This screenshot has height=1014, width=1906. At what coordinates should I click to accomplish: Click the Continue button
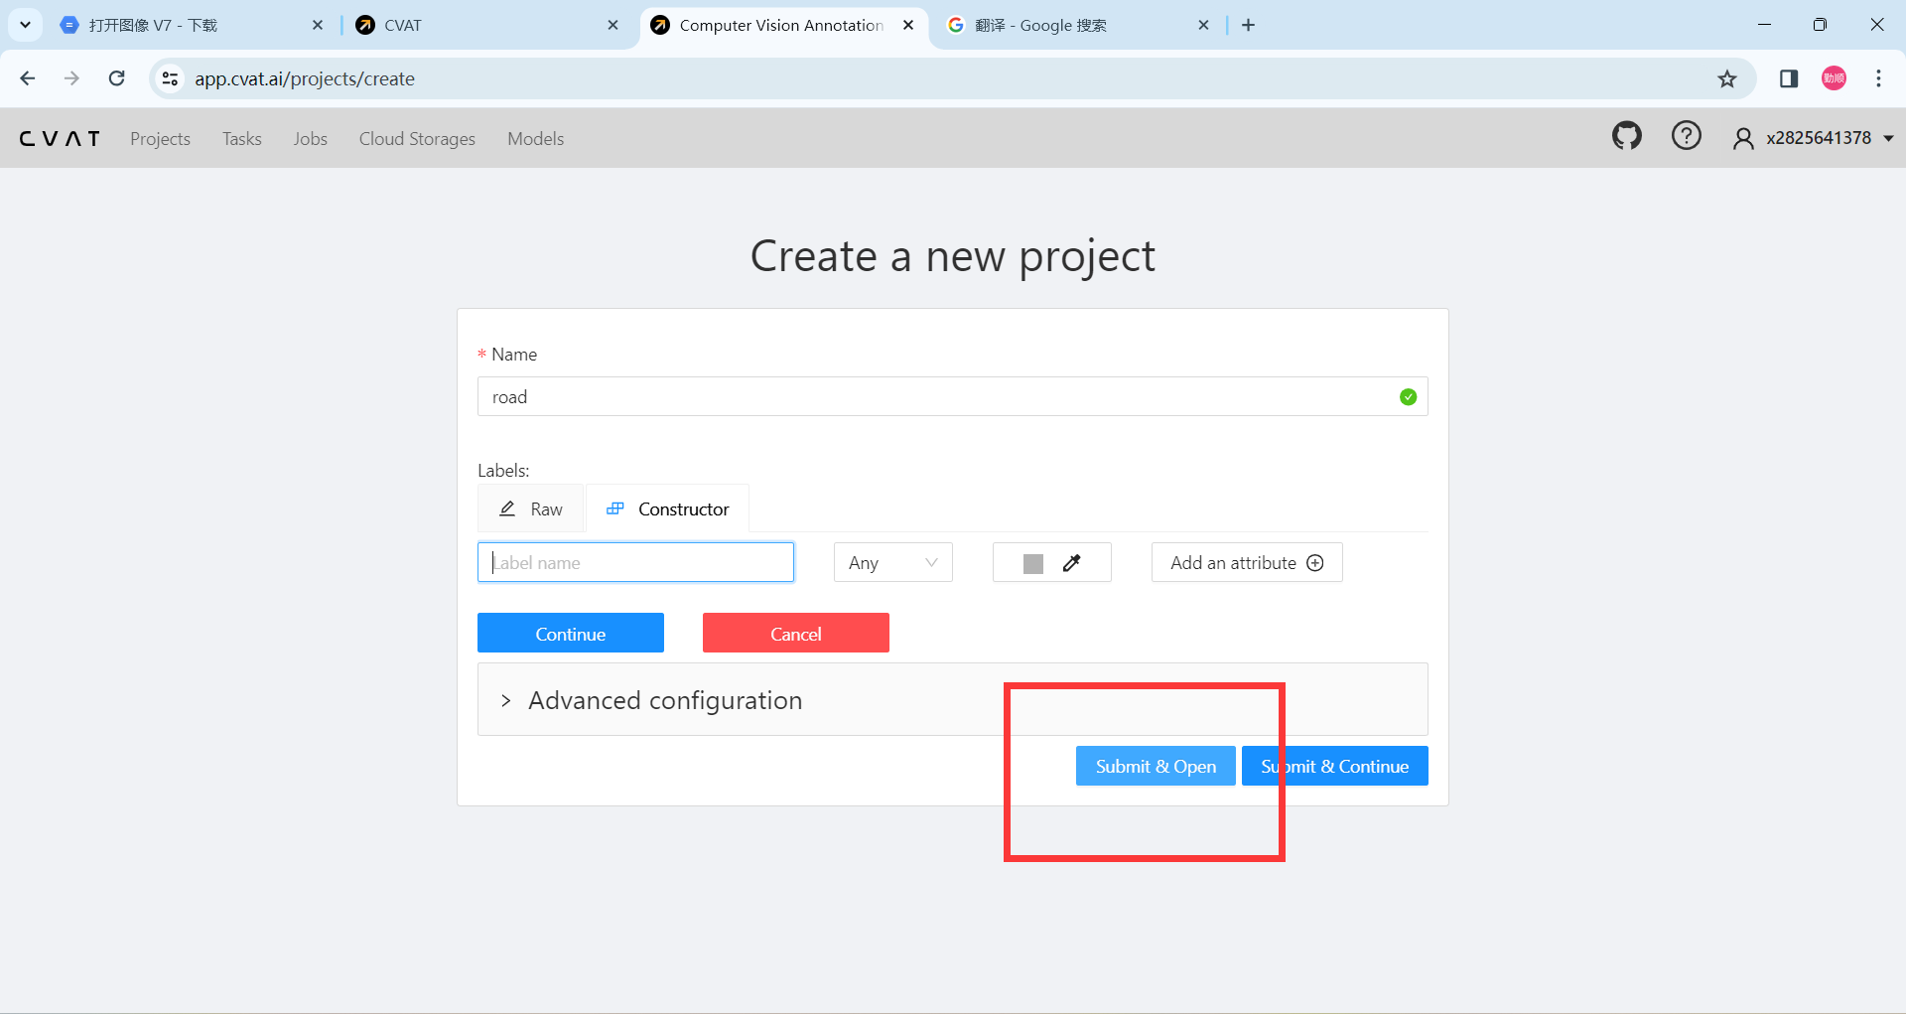tap(571, 634)
